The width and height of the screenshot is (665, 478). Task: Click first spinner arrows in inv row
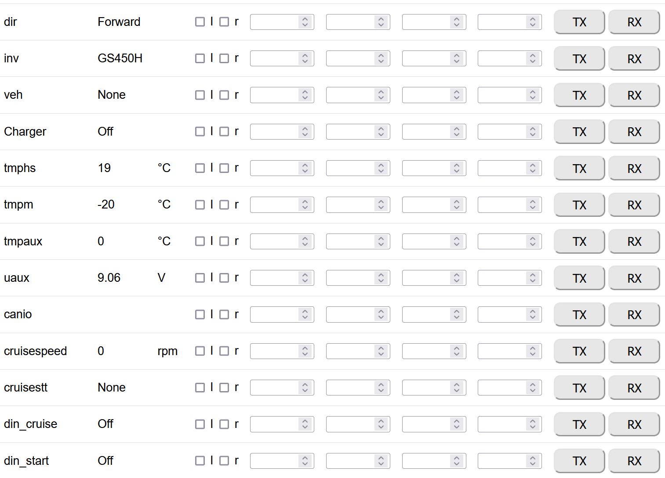pyautogui.click(x=305, y=58)
